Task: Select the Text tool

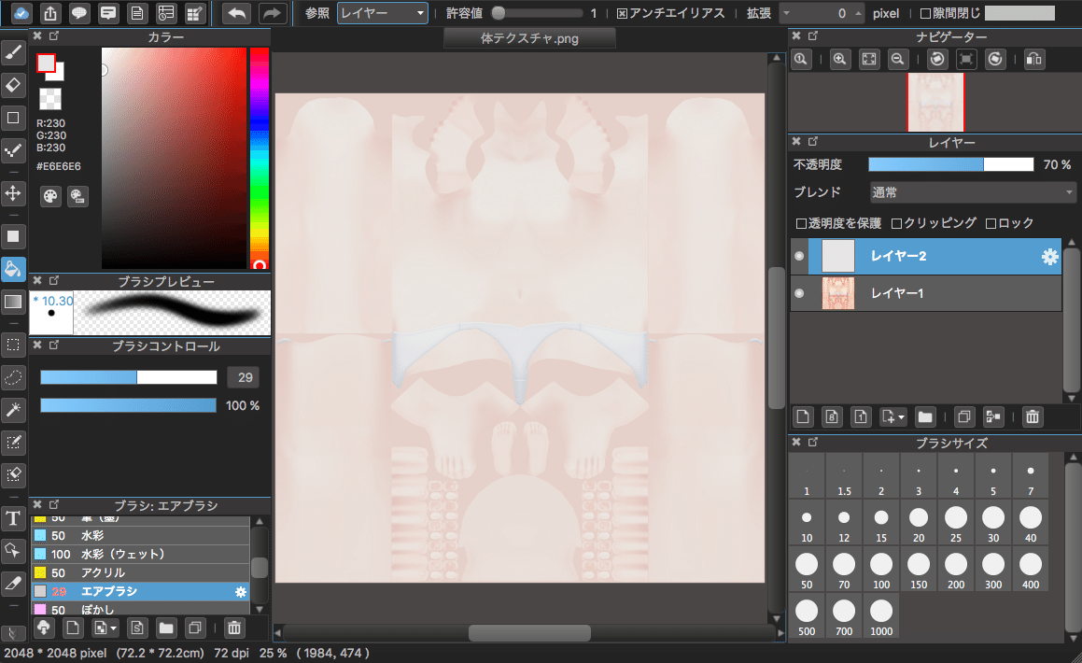Action: coord(13,518)
